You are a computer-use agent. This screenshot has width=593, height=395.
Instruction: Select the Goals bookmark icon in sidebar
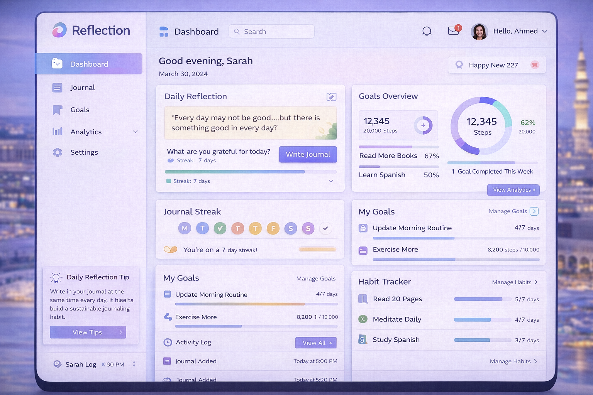[57, 110]
